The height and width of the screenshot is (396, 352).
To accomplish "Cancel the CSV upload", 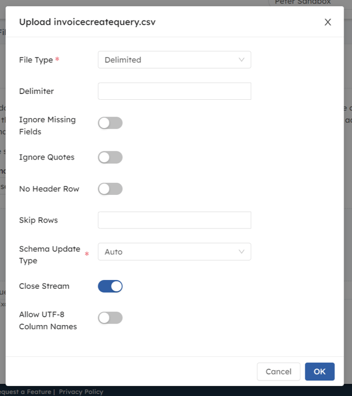I will 278,371.
